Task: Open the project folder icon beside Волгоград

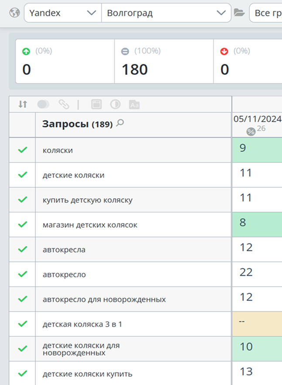Action: (239, 13)
